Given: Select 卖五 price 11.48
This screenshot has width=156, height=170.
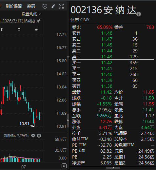Looking at the screenshot, I should click(107, 33).
